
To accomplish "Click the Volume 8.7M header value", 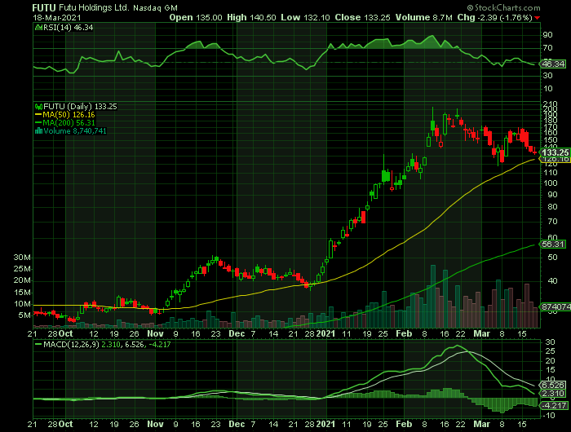I will (424, 17).
